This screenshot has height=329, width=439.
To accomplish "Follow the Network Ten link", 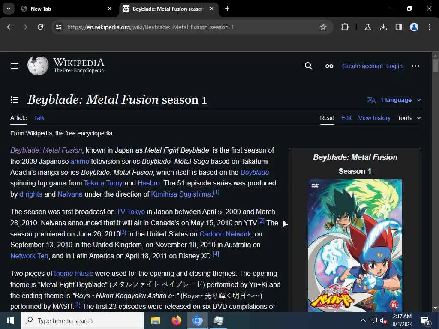I will coord(30,256).
